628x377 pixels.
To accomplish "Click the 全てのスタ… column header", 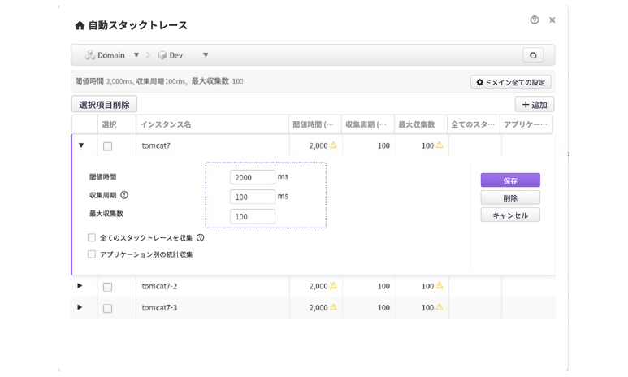I will [474, 124].
